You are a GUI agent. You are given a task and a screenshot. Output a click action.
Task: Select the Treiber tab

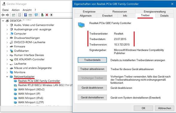145,15
